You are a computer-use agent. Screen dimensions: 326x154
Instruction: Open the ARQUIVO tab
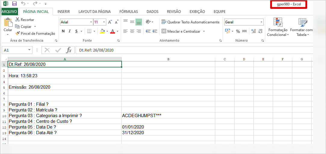point(10,12)
